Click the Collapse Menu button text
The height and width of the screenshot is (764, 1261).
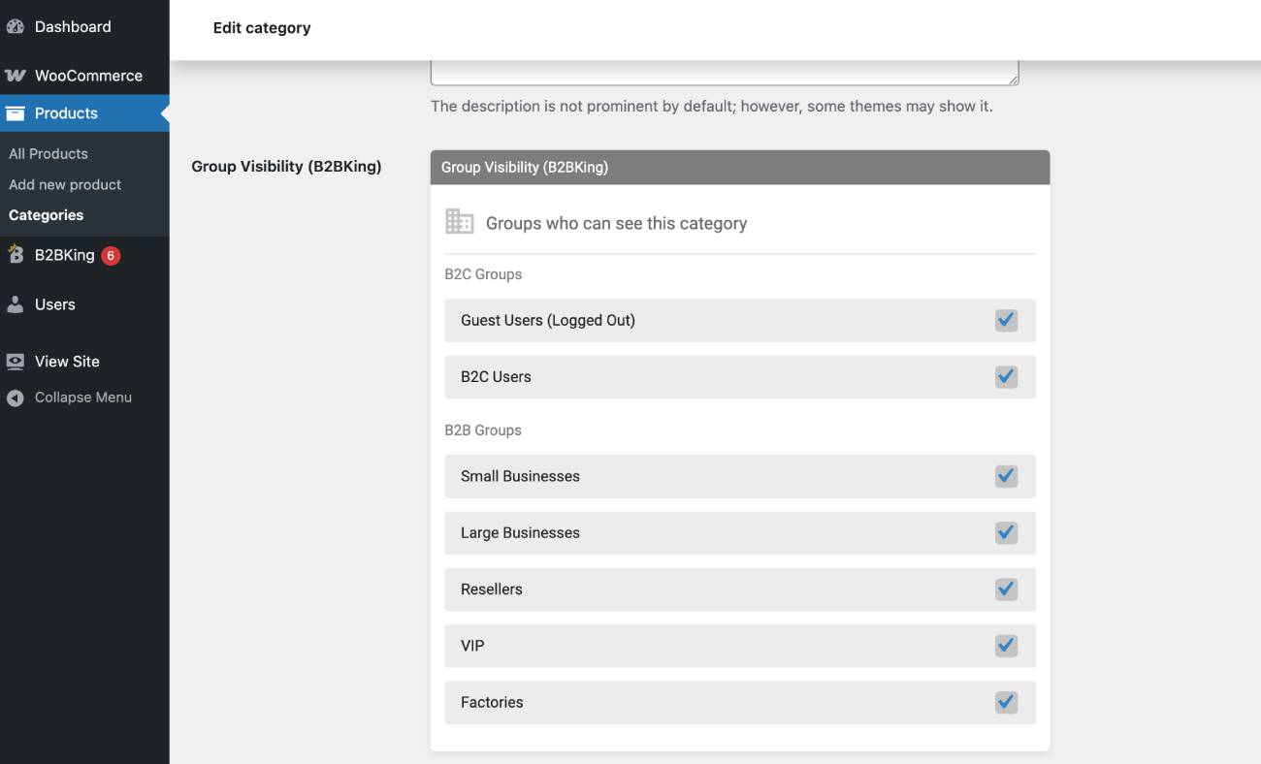pos(83,398)
